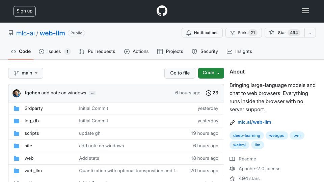Click Go to file button
This screenshot has width=324, height=182.
[x=180, y=73]
